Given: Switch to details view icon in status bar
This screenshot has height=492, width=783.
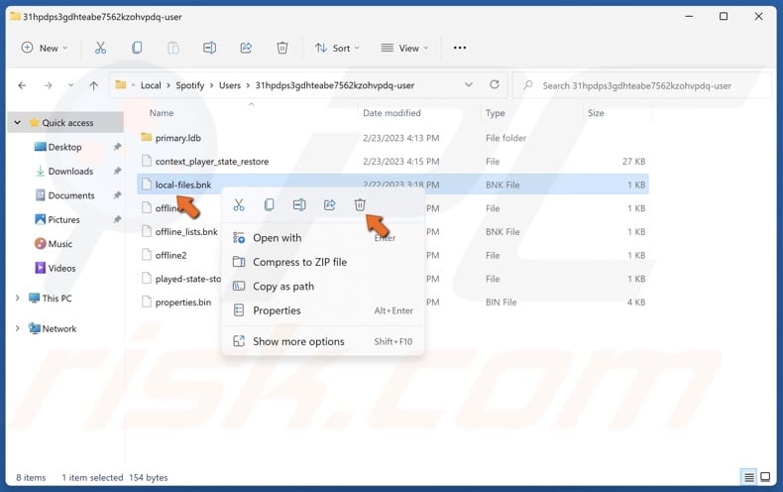Looking at the screenshot, I should (x=749, y=477).
